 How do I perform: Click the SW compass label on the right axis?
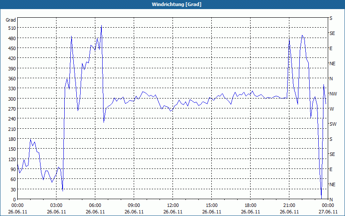(x=333, y=124)
